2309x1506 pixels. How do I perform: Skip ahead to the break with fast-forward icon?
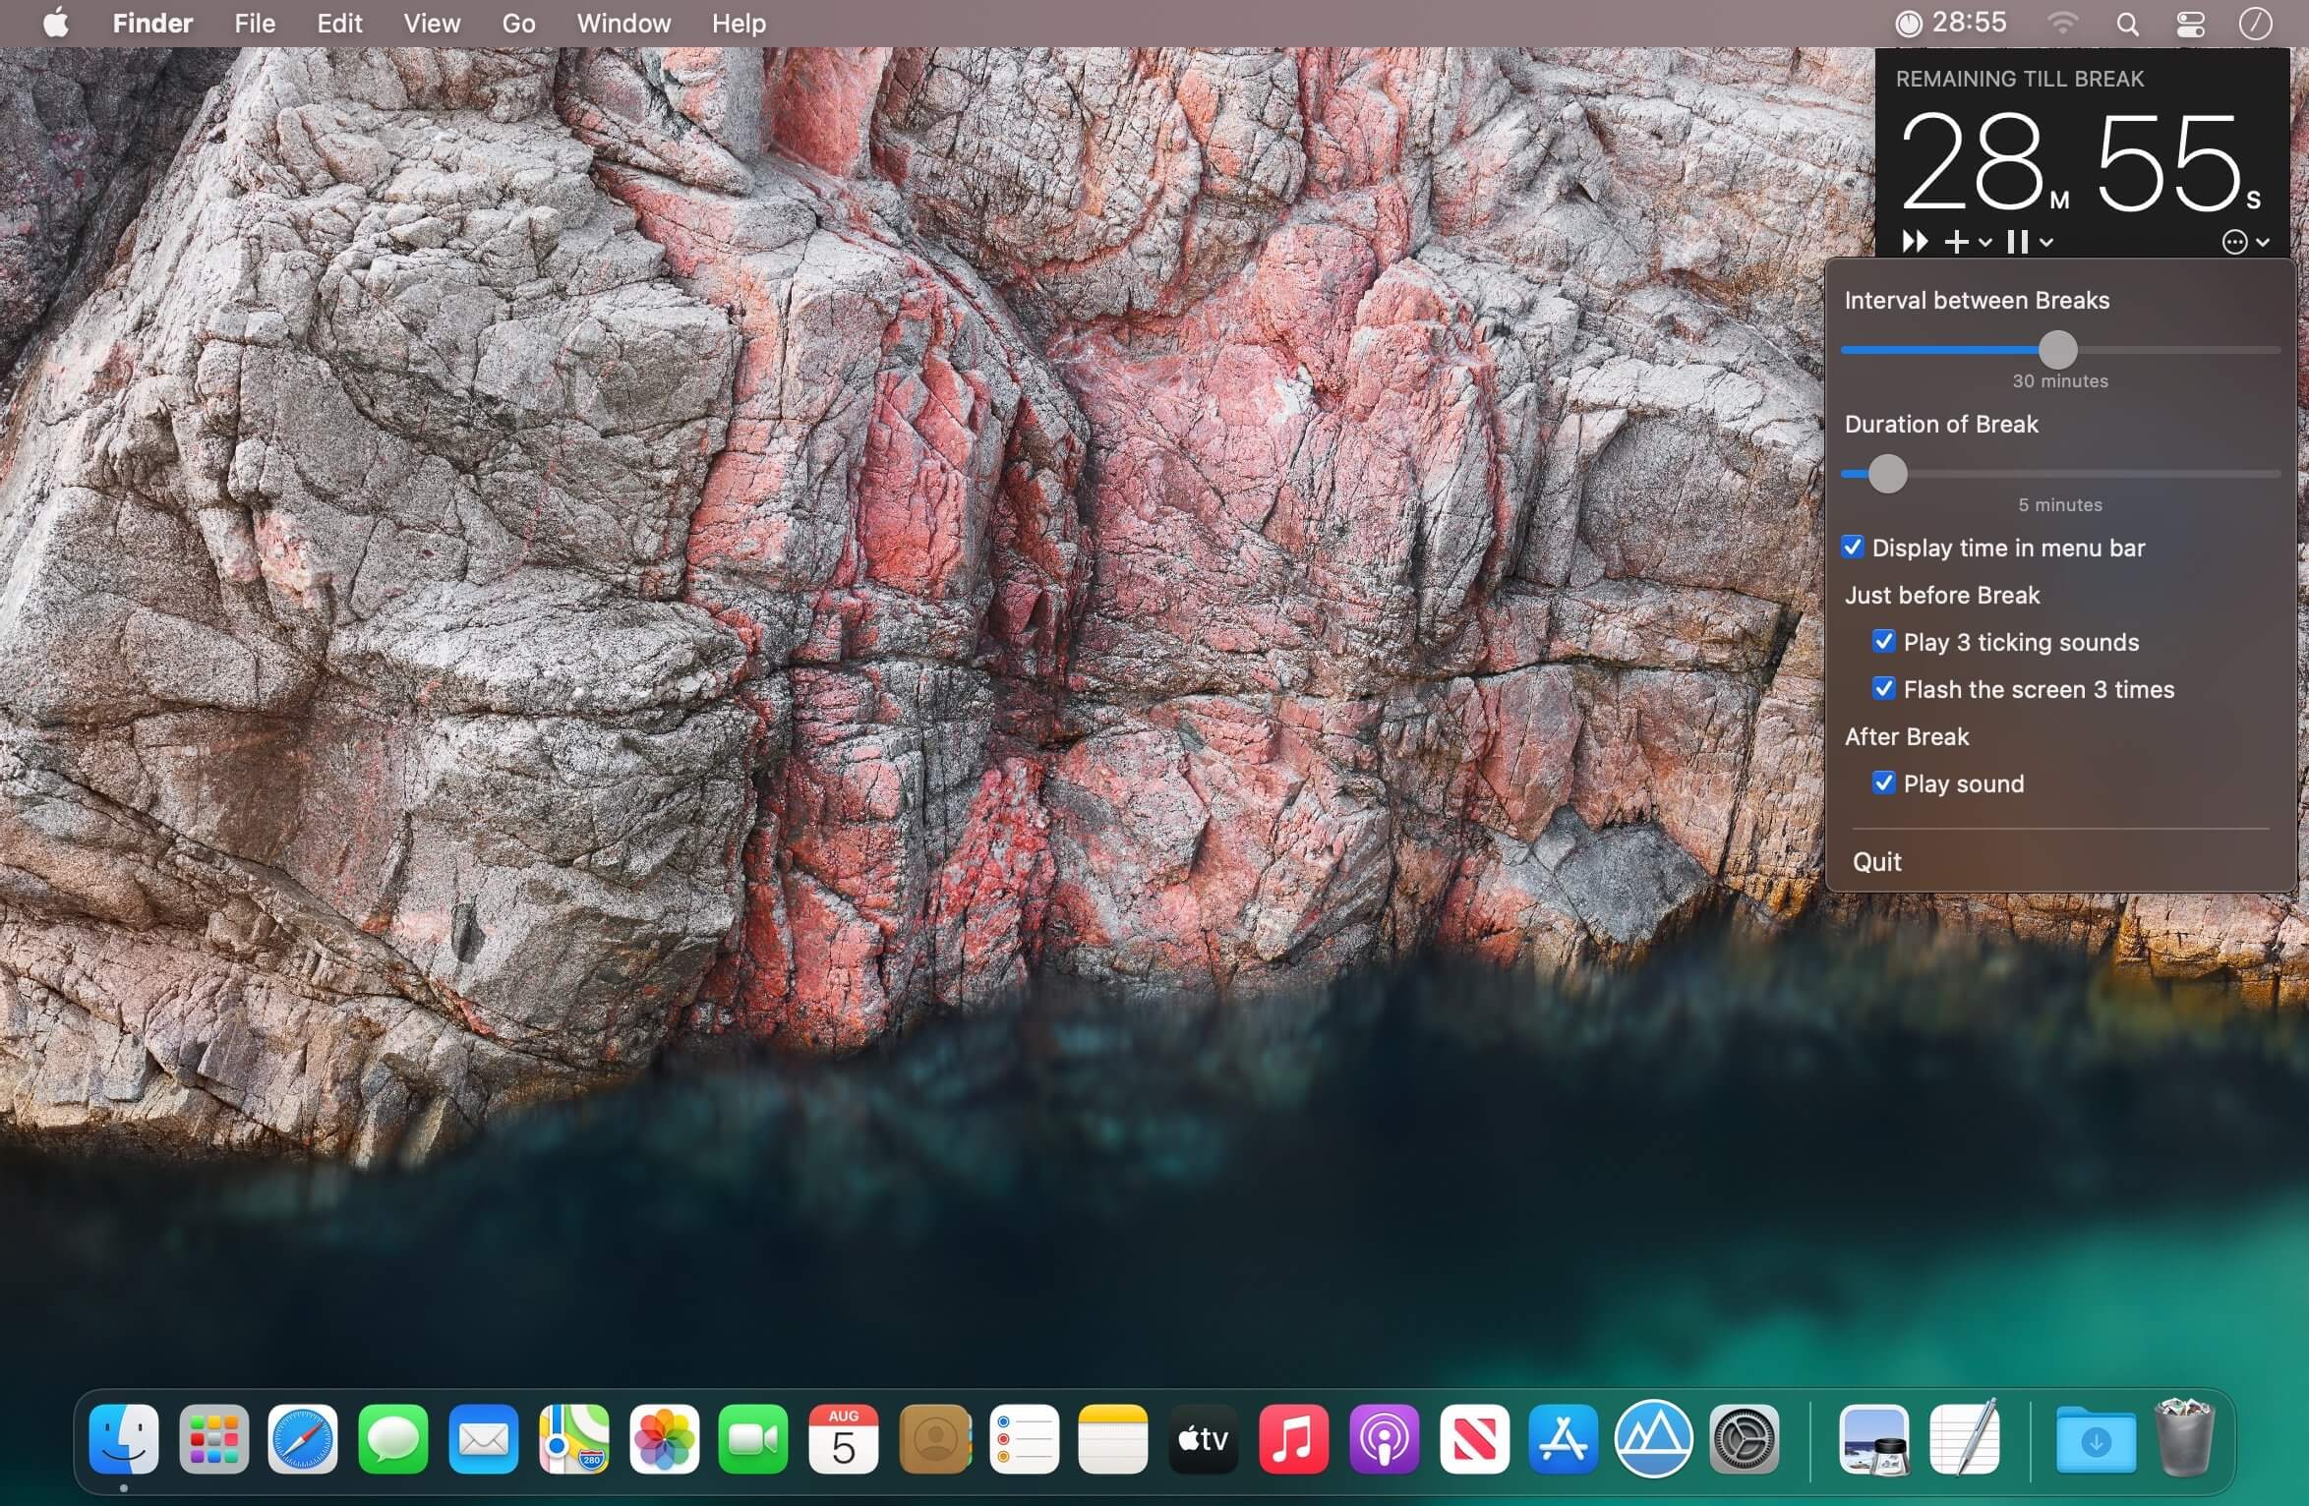tap(1914, 242)
